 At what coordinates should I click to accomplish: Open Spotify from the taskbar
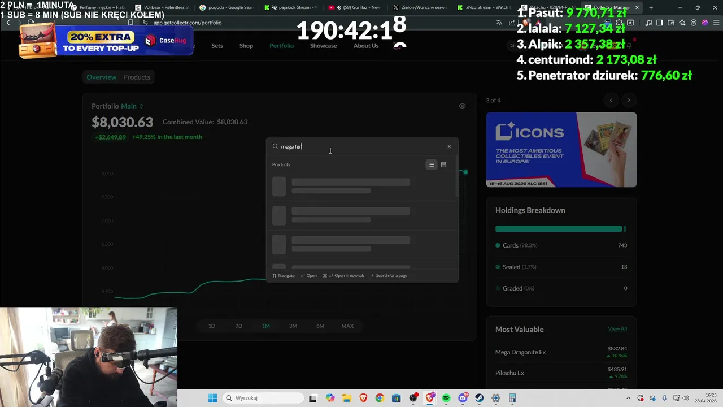(x=446, y=398)
